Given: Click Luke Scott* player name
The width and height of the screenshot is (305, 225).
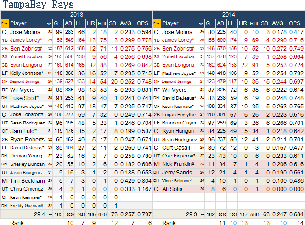Looking at the screenshot, I should (x=24, y=98).
